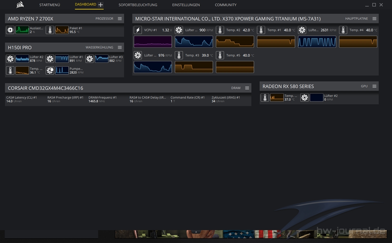
Task: Click the RAS# to CAS# Delay entry
Action: (148, 99)
